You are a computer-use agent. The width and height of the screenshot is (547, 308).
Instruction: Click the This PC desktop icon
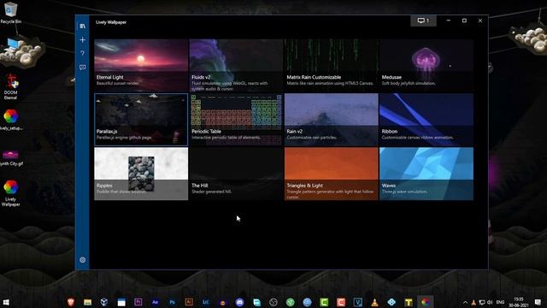coord(14,44)
